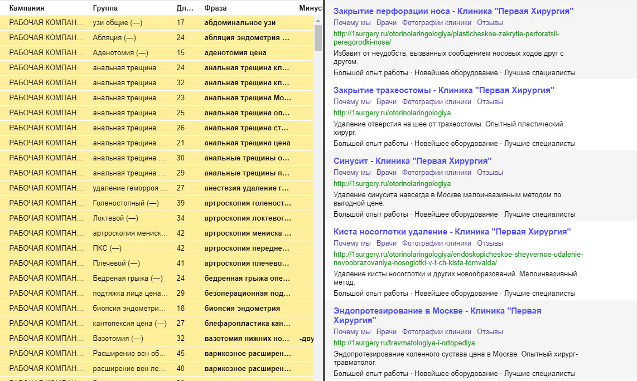Screen dimensions: 637x381
Task: Select group Абляция (—)
Action: click(114, 38)
